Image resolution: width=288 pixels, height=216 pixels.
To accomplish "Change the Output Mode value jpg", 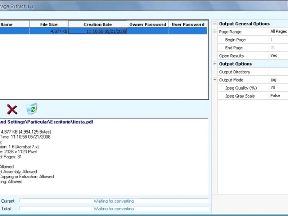I will pos(278,80).
